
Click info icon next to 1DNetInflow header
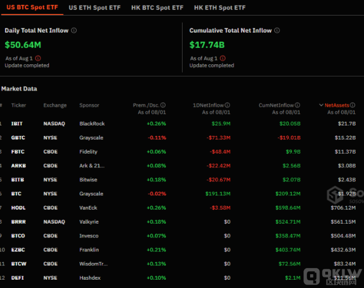click(228, 105)
